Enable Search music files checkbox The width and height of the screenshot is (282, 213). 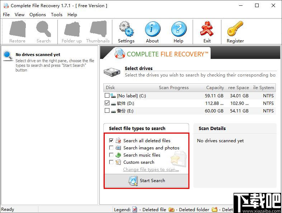pos(111,155)
